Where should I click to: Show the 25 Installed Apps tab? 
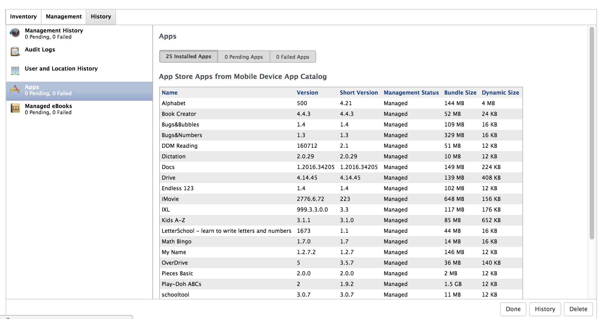click(188, 57)
